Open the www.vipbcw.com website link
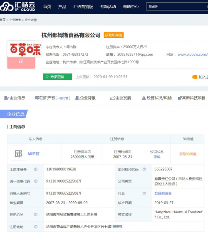This screenshot has height=232, width=208. tap(193, 54)
